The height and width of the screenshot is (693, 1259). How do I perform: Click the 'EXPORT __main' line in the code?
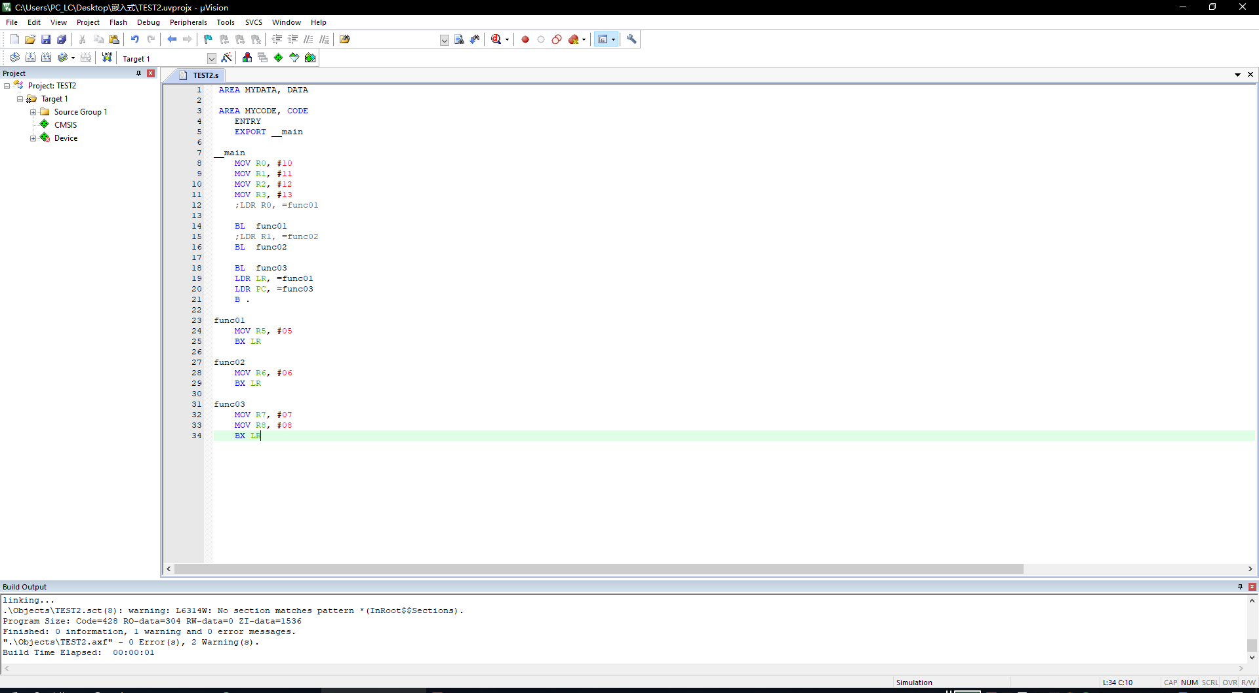click(269, 132)
